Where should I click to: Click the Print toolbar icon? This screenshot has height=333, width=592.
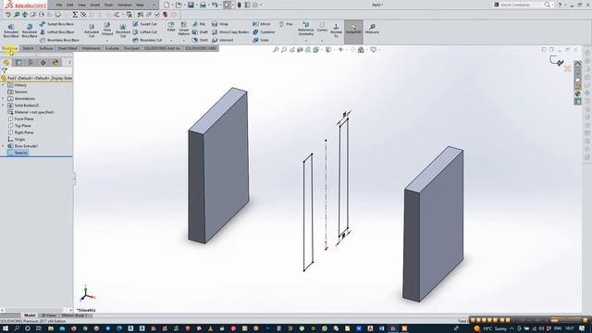[203, 5]
